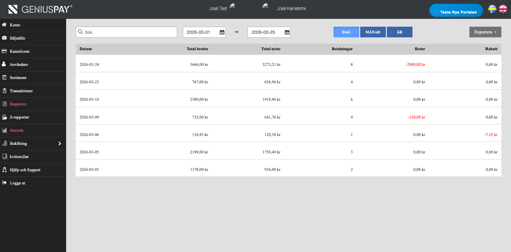Image resolution: width=511 pixels, height=252 pixels.
Task: Click the Säljställe briefcase icon
Action: pyautogui.click(x=4, y=38)
